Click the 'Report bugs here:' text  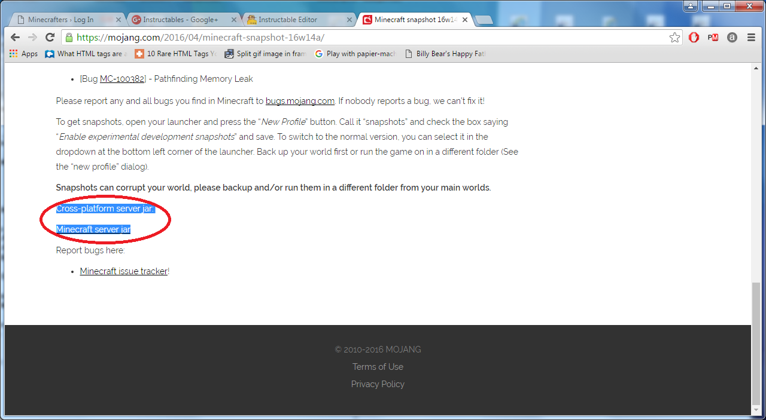tap(90, 250)
